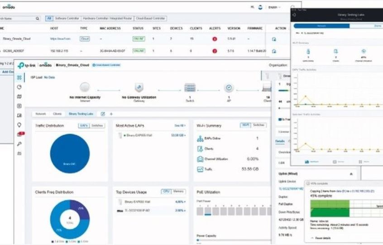383x245 pixels.
Task: Select Wi-Fi toggle in Wi-Fi Summary
Action: pos(245,125)
